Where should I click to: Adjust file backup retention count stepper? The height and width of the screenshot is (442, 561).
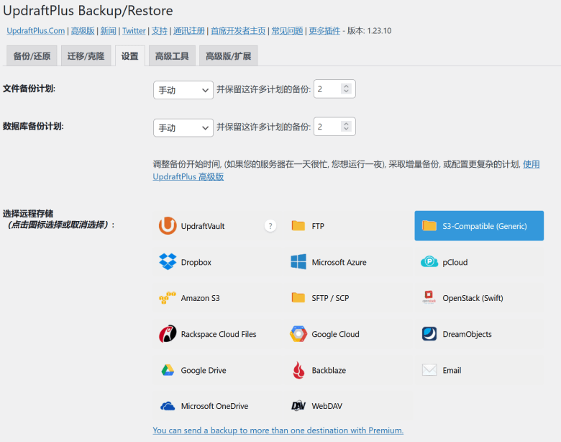coord(346,89)
